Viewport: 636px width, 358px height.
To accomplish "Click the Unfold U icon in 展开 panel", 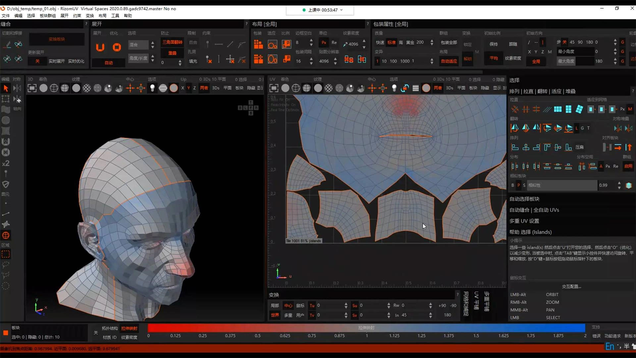I will point(100,47).
